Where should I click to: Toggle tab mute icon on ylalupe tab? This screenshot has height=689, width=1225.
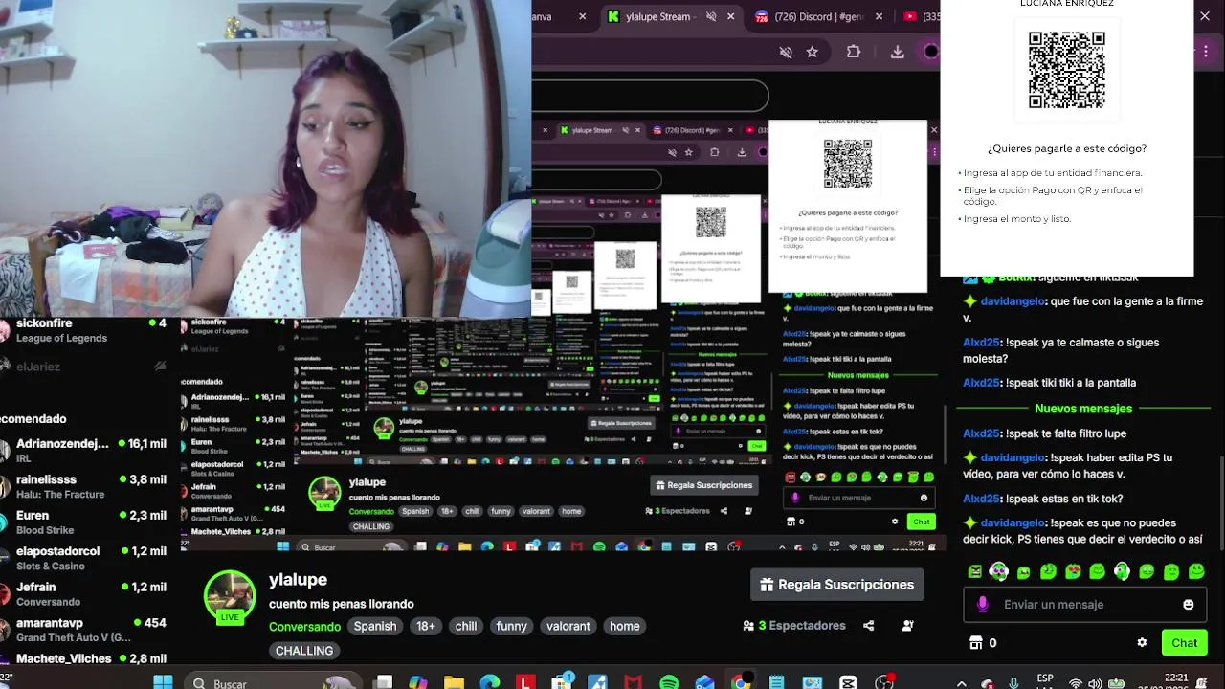710,16
